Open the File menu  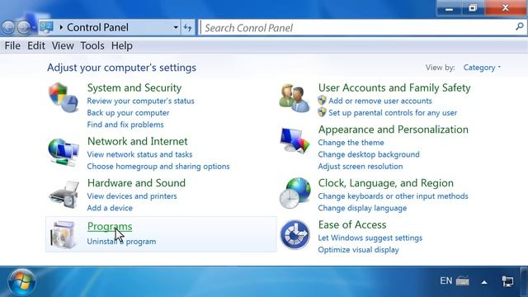coord(12,45)
